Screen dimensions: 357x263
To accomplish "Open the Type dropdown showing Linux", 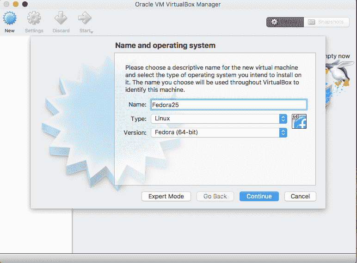I will (x=219, y=119).
